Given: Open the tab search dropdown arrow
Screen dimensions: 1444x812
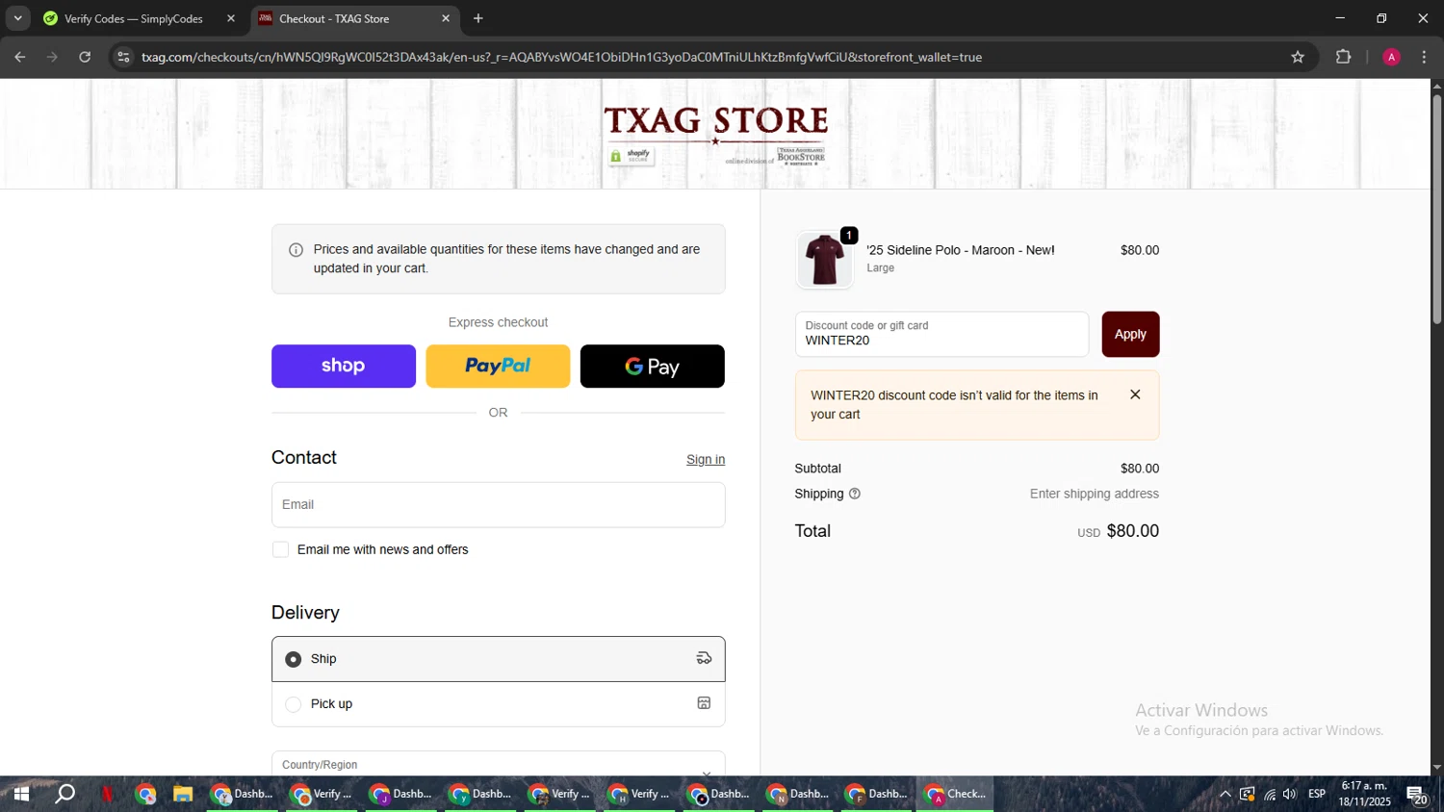Looking at the screenshot, I should [17, 18].
